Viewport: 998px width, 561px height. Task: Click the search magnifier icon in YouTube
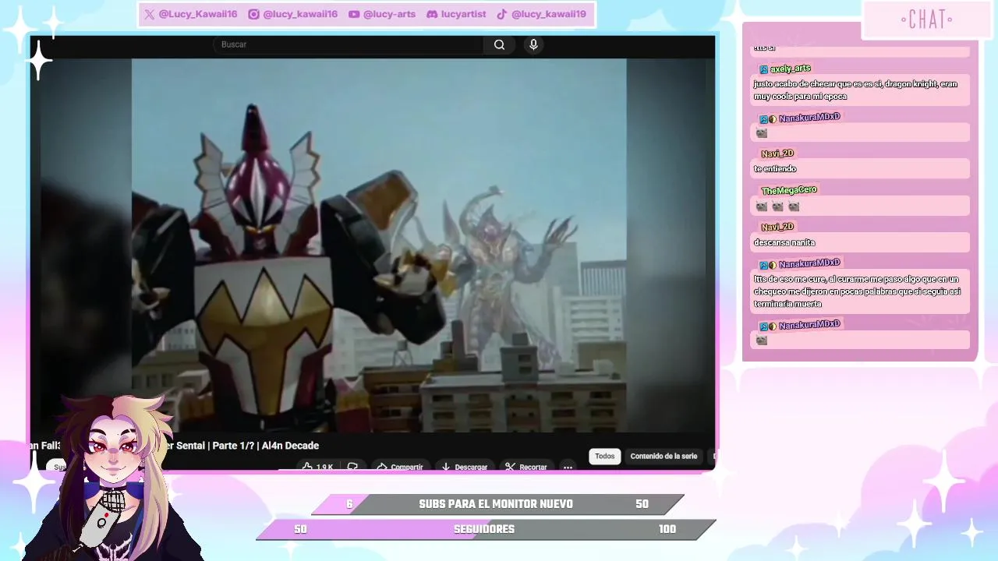pos(500,44)
